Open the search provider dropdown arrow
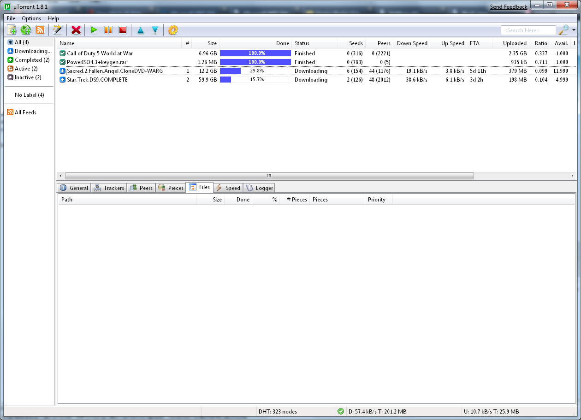 pos(574,30)
